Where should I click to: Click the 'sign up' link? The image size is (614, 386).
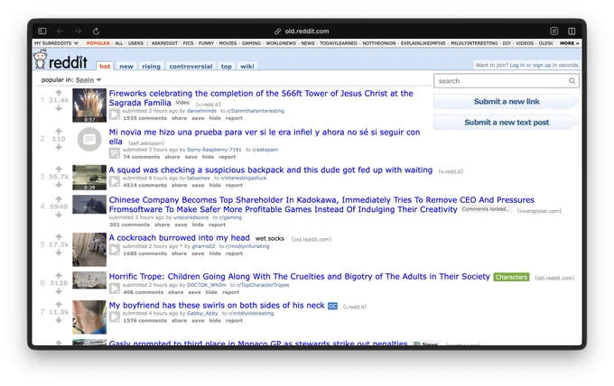542,65
